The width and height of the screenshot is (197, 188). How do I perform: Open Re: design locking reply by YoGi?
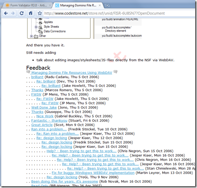pyautogui.click(x=62, y=177)
